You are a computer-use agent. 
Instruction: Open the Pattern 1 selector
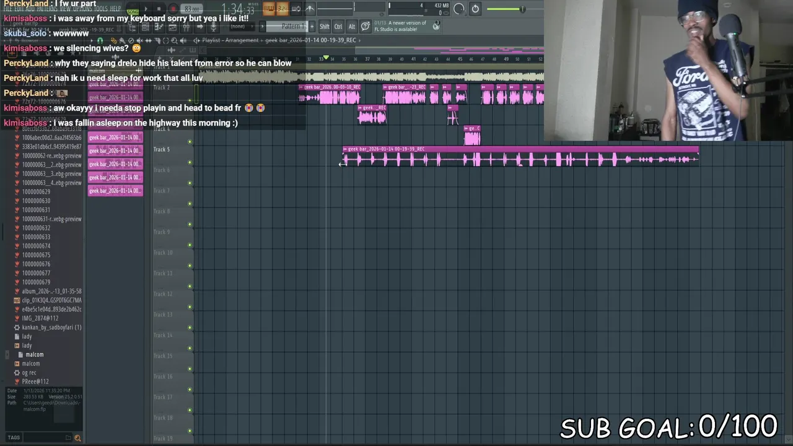[287, 26]
